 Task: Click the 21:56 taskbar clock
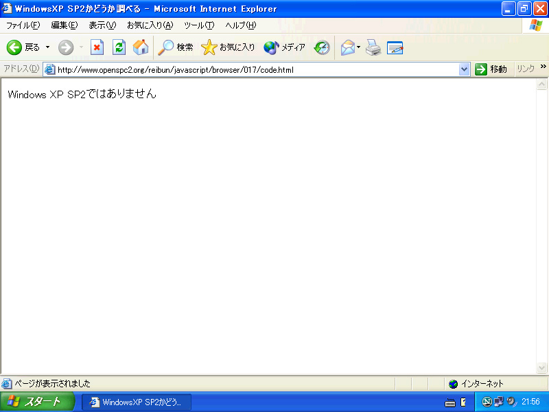pos(530,402)
